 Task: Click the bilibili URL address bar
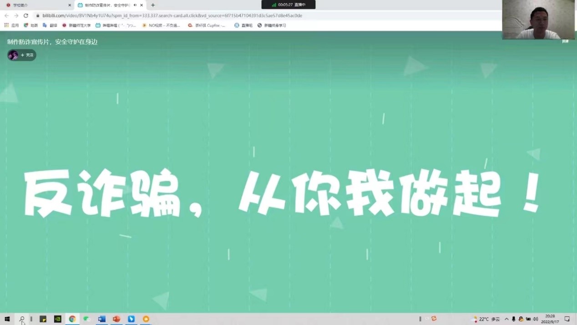pos(228,15)
